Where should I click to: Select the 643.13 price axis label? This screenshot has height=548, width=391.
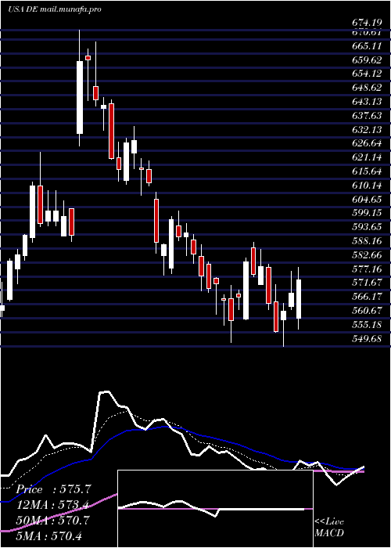tap(367, 102)
